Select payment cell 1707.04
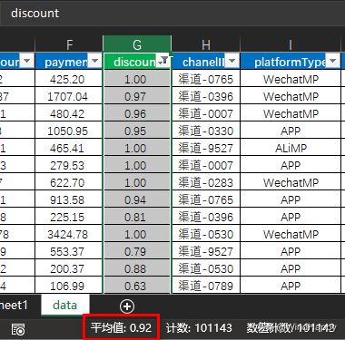 point(69,96)
